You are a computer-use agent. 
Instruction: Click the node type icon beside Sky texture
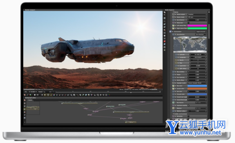coord(174,103)
